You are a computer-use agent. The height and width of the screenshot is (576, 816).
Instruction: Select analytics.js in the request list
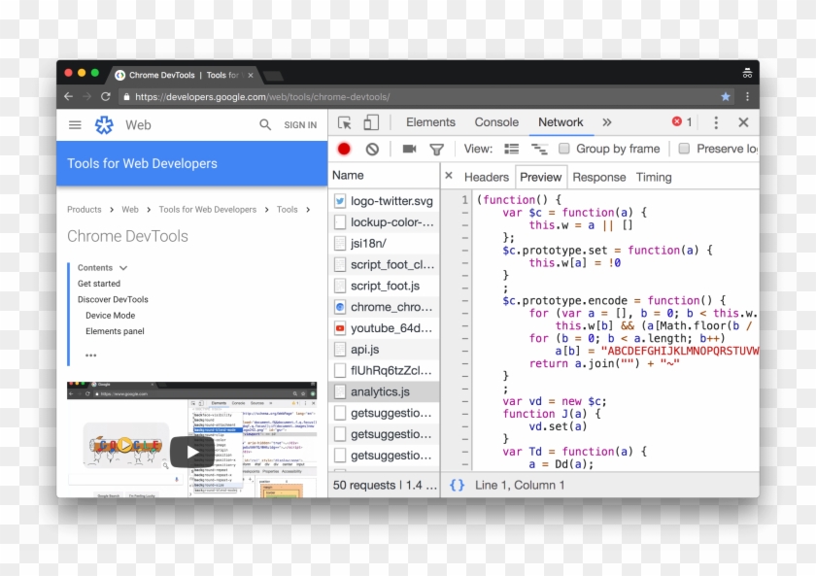pos(380,391)
